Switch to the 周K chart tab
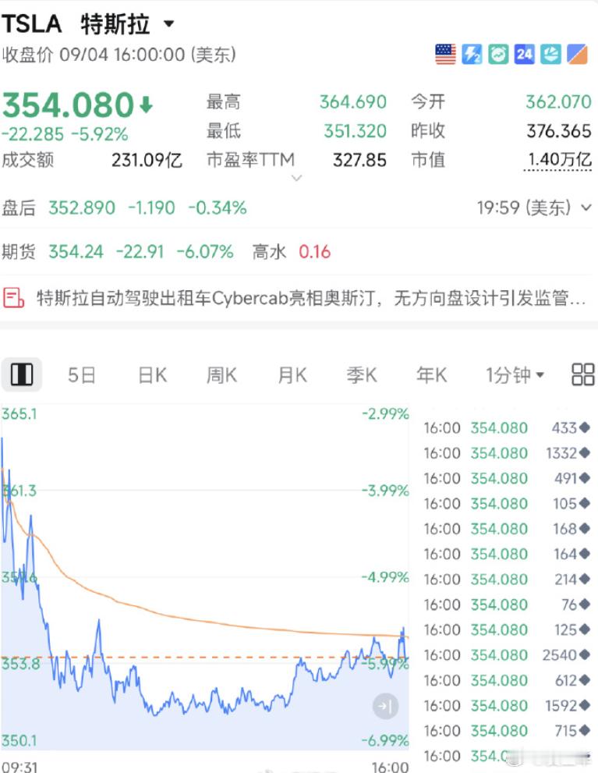The height and width of the screenshot is (773, 598). coord(221,375)
